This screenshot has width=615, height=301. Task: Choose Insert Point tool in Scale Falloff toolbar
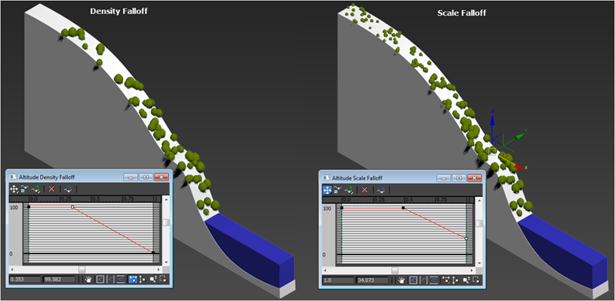349,190
